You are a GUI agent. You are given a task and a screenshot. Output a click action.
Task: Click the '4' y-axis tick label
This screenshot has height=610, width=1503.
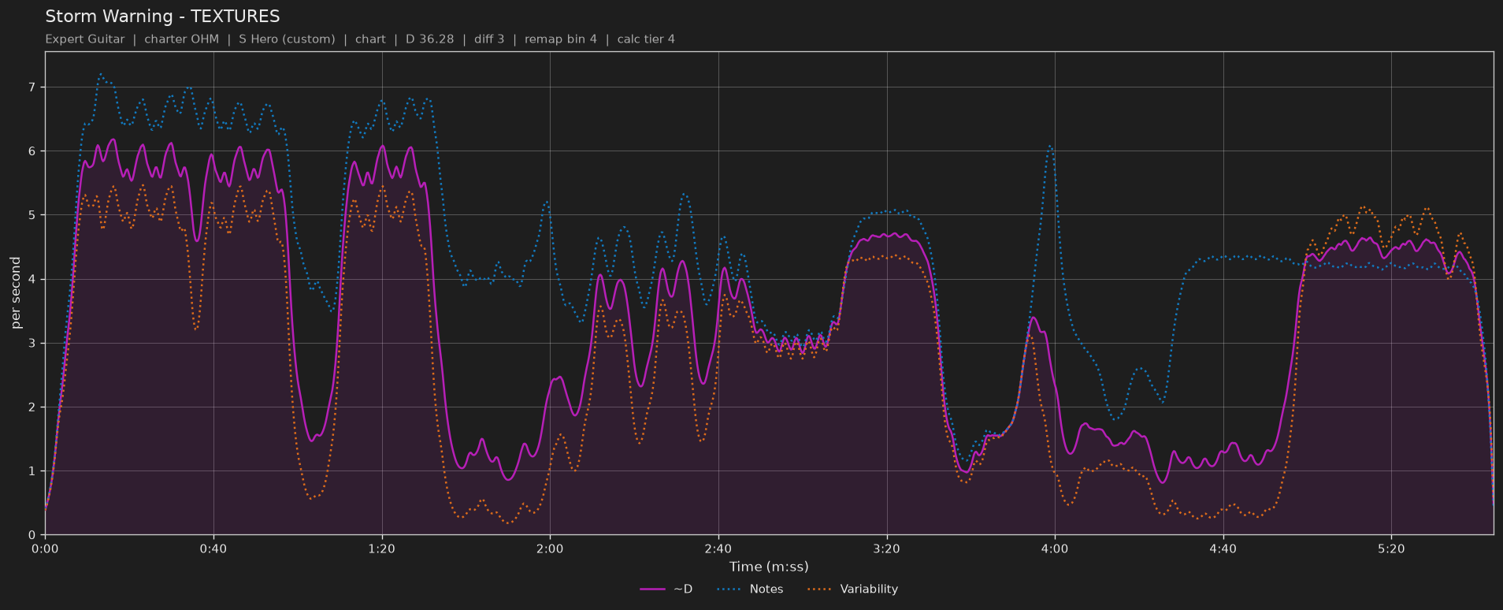(x=32, y=280)
